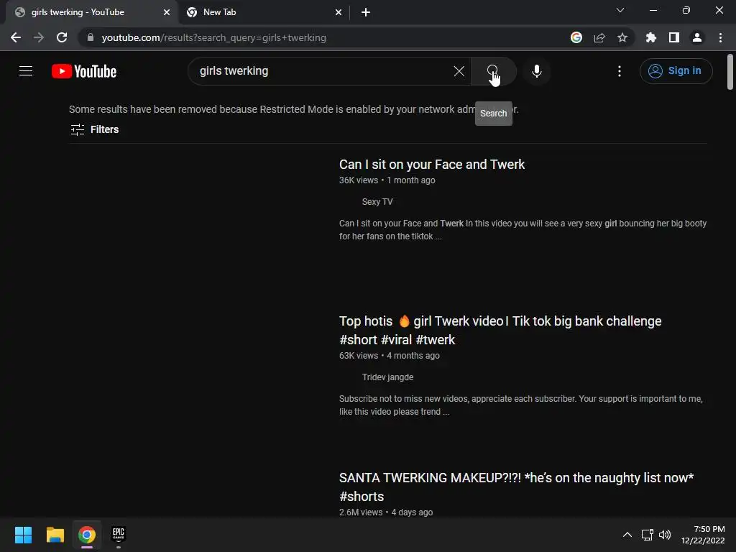Open the tab search dropdown arrow
The image size is (736, 552).
click(x=620, y=10)
